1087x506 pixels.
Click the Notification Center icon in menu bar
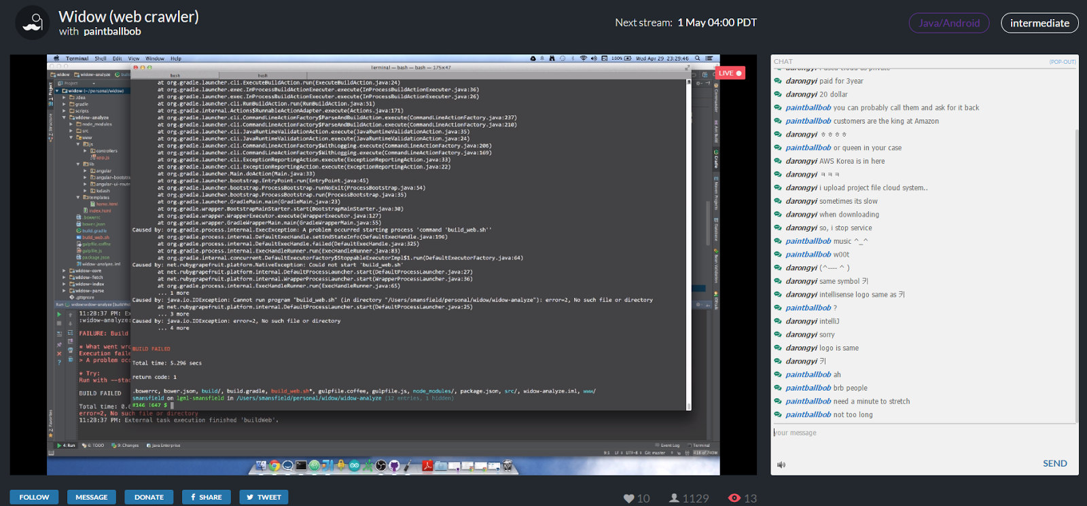tap(709, 58)
